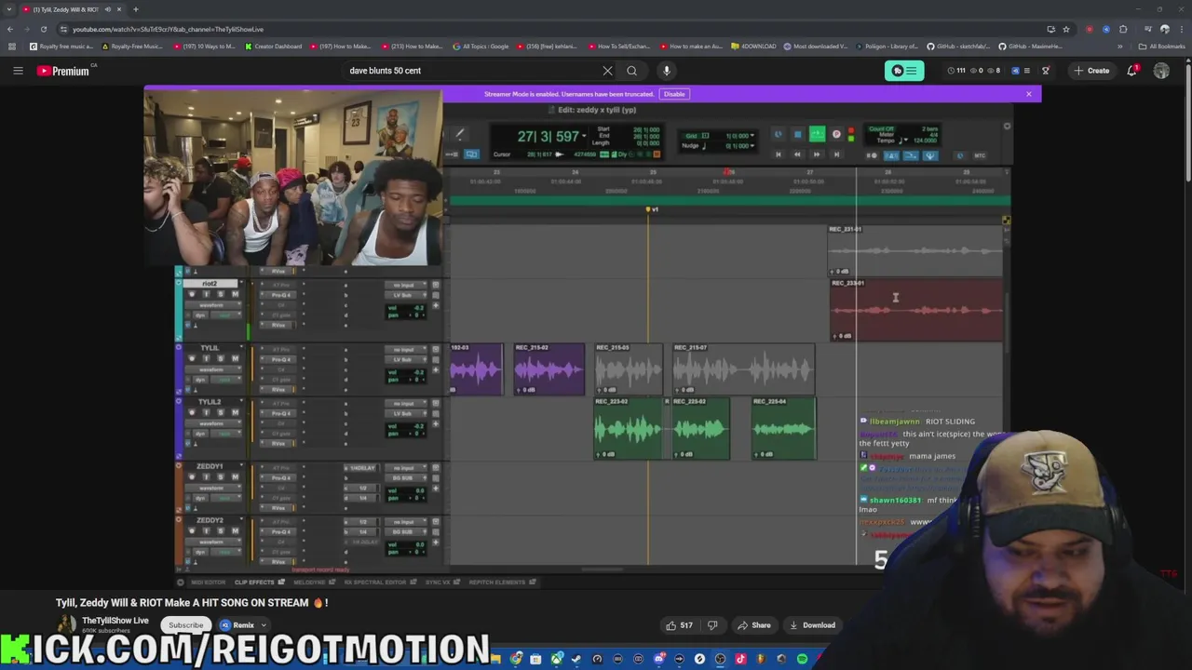This screenshot has height=670, width=1192.
Task: Open the ZEDDY1 track BG SUB output selector
Action: 405,477
